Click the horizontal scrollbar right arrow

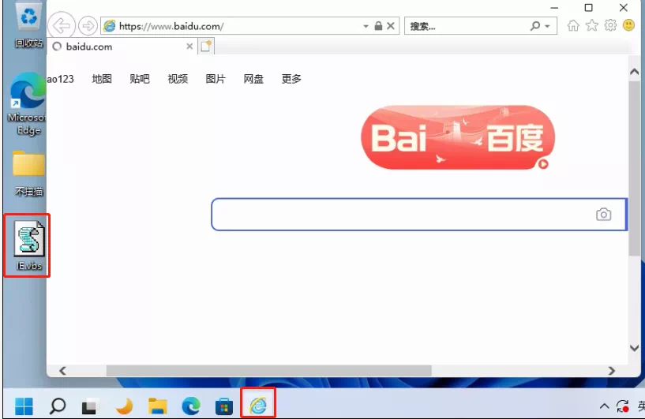[x=612, y=371]
